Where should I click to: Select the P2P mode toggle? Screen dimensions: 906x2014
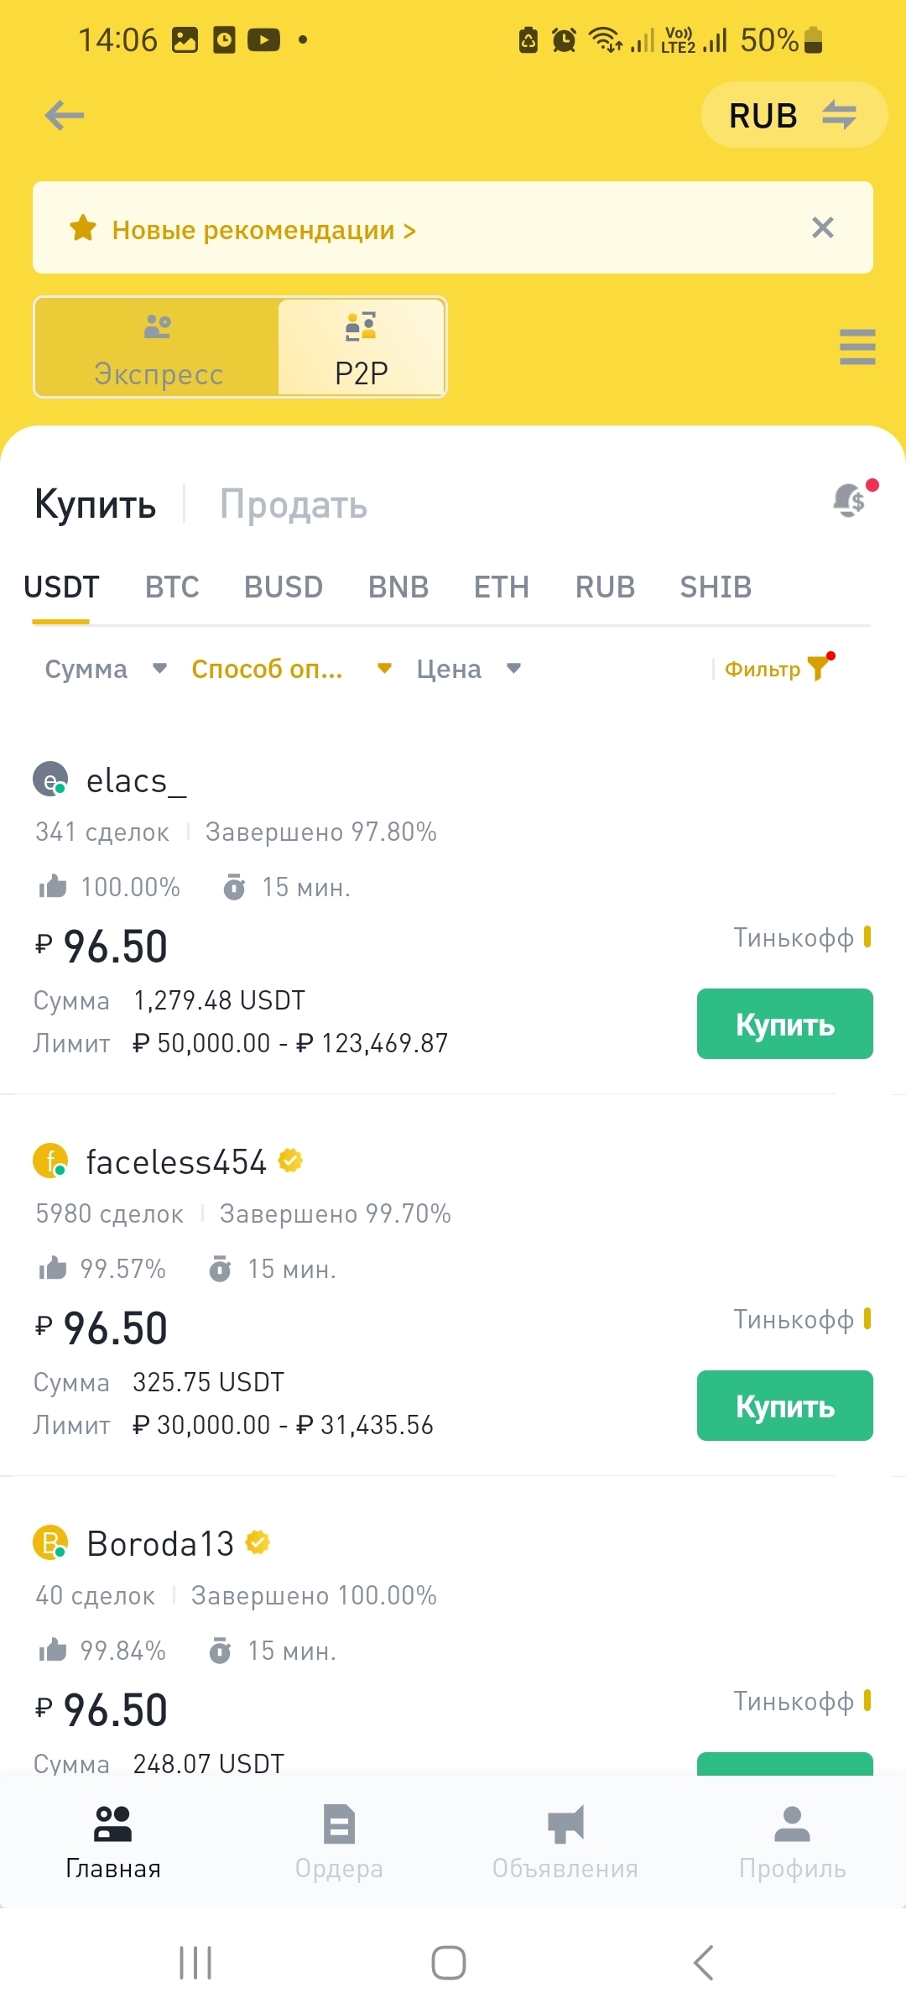point(362,348)
